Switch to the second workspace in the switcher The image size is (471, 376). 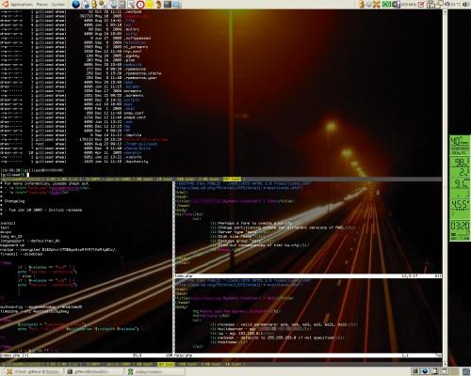[x=425, y=371]
